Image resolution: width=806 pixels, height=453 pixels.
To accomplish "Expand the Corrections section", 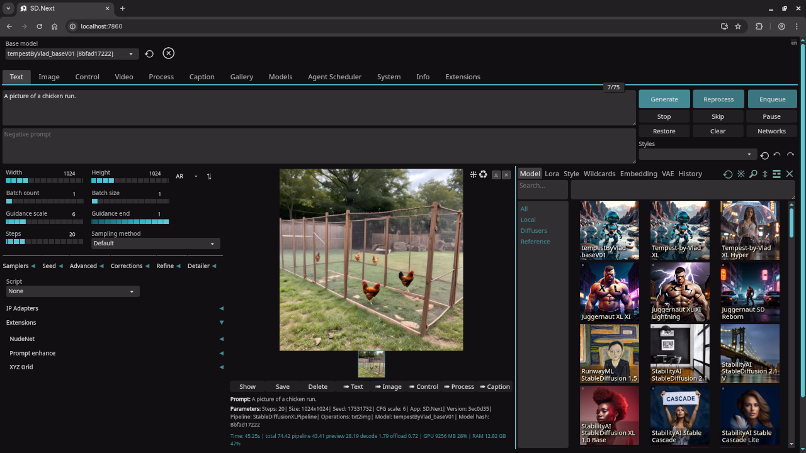I will point(130,266).
